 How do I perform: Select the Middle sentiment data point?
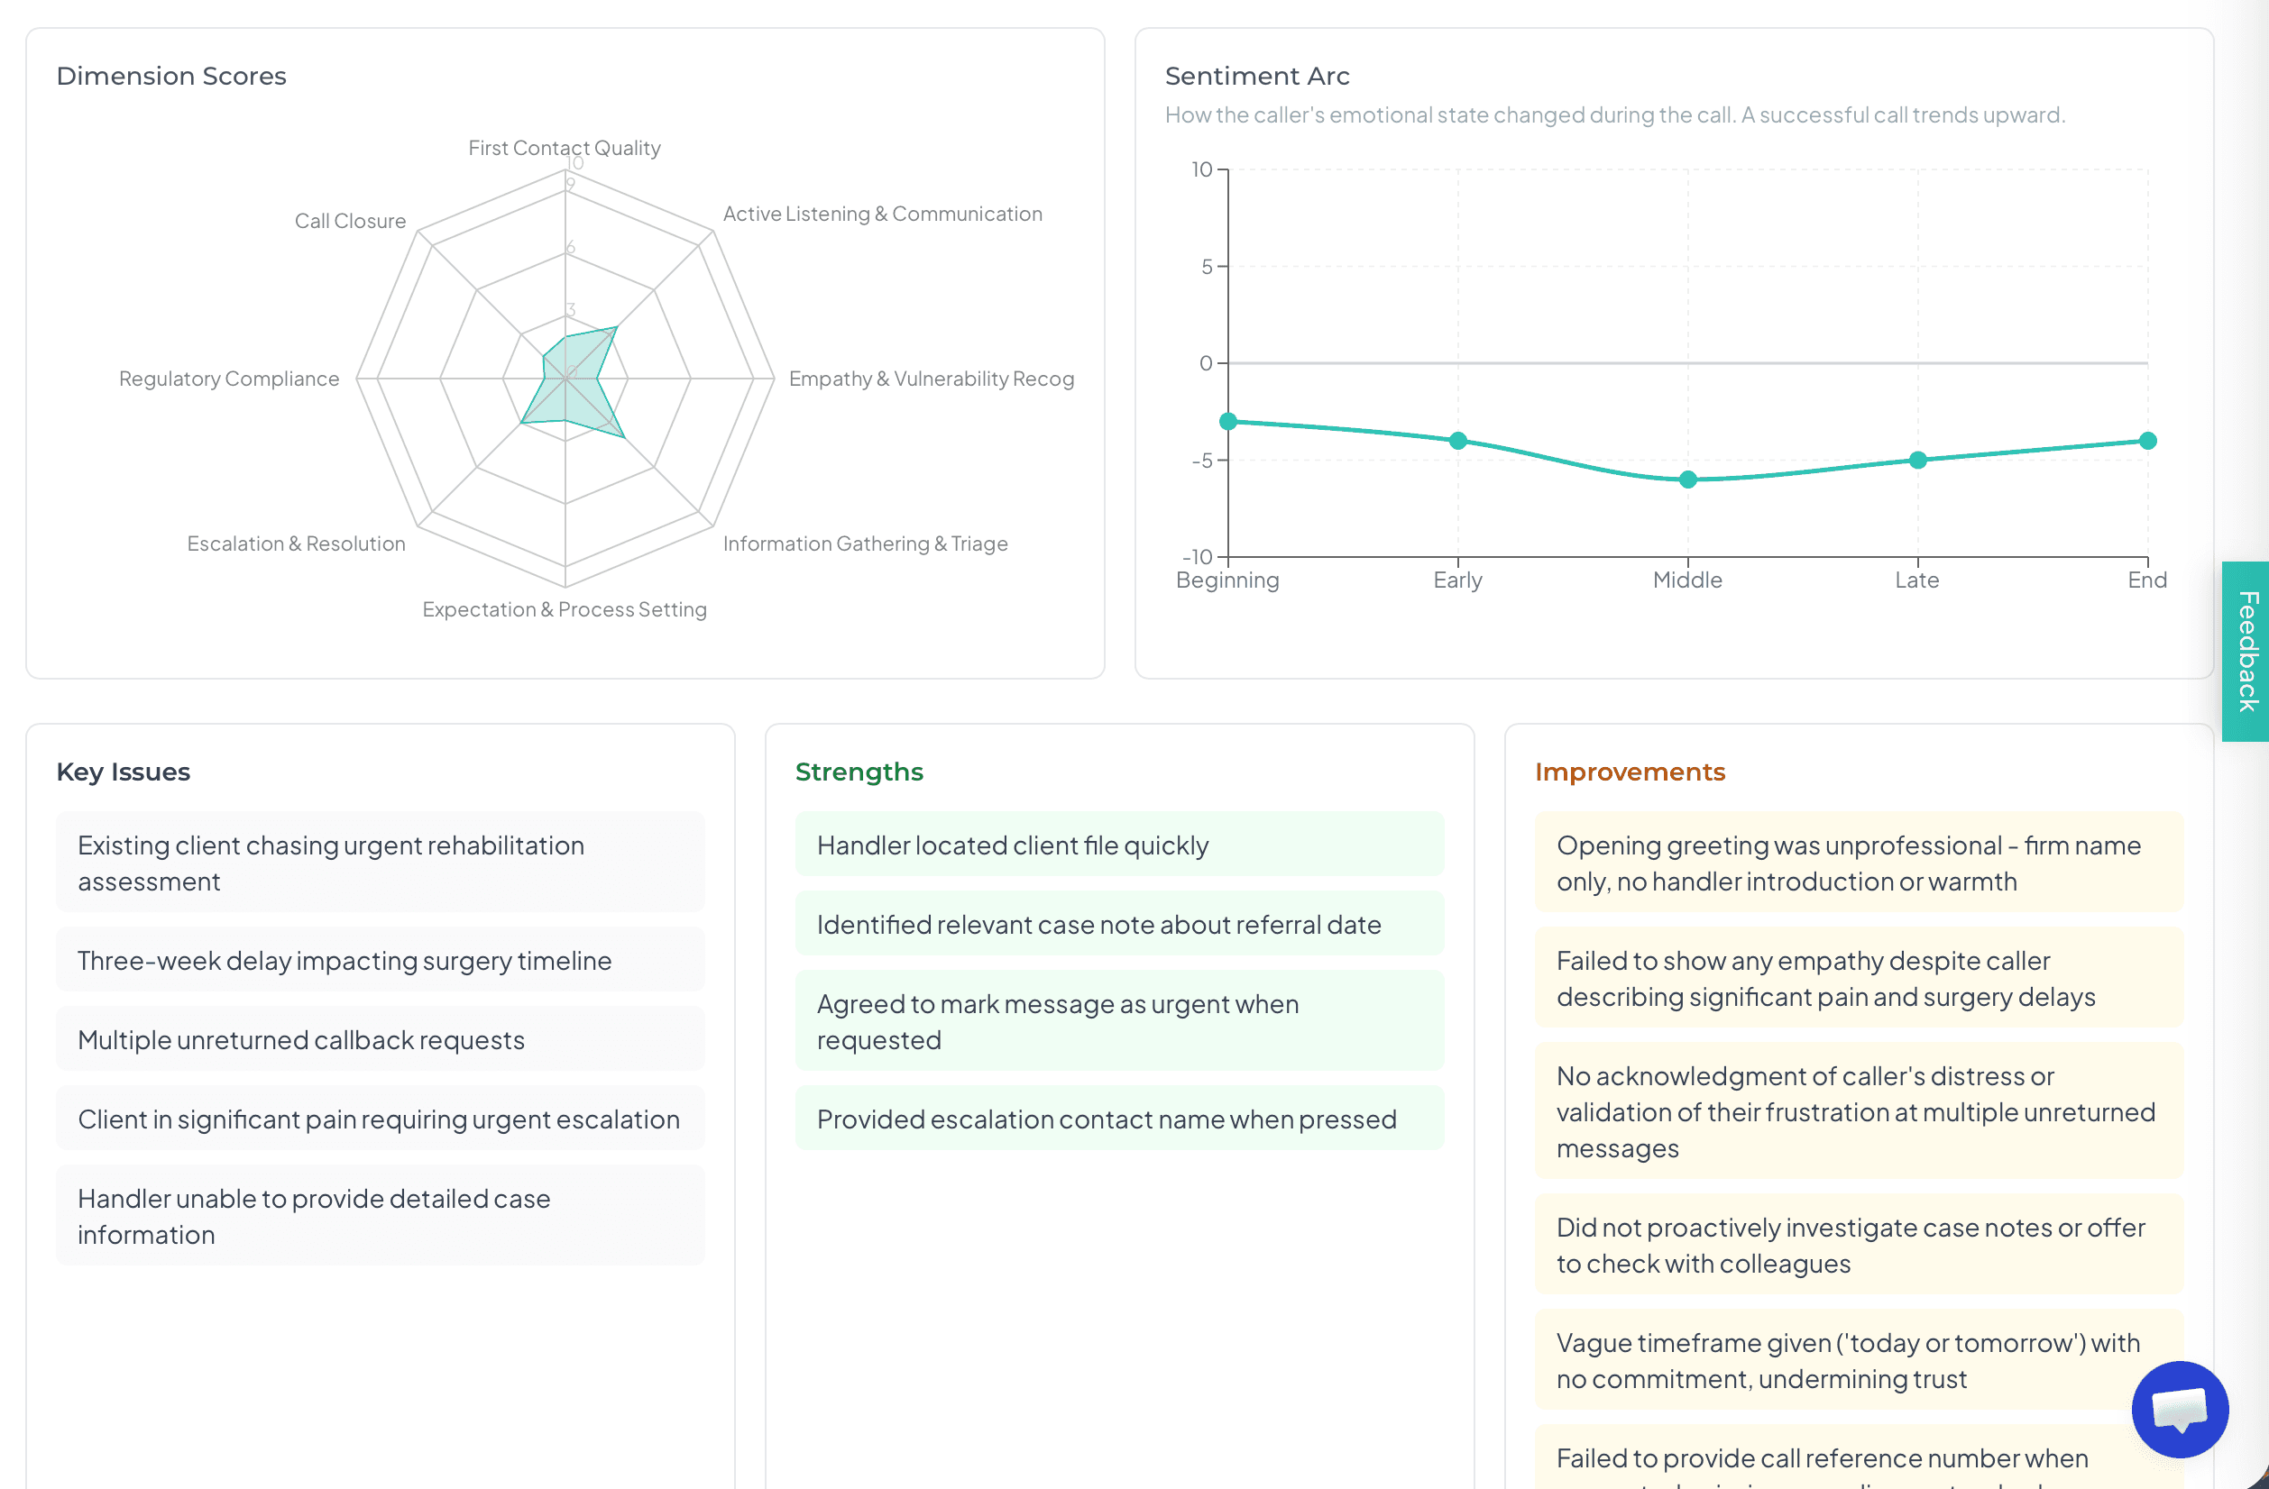coord(1687,480)
